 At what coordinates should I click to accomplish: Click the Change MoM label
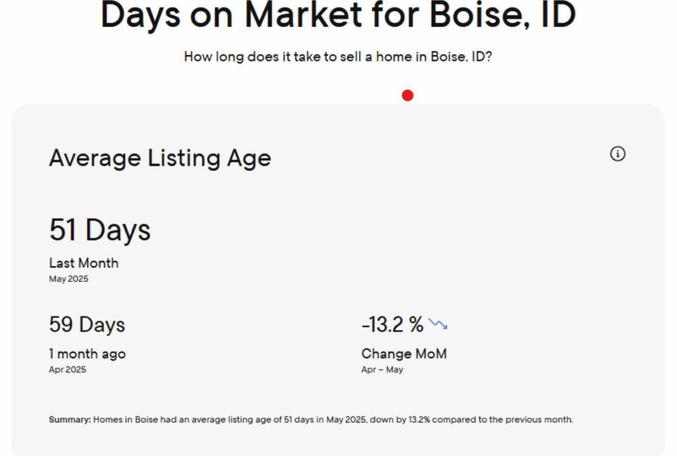404,354
